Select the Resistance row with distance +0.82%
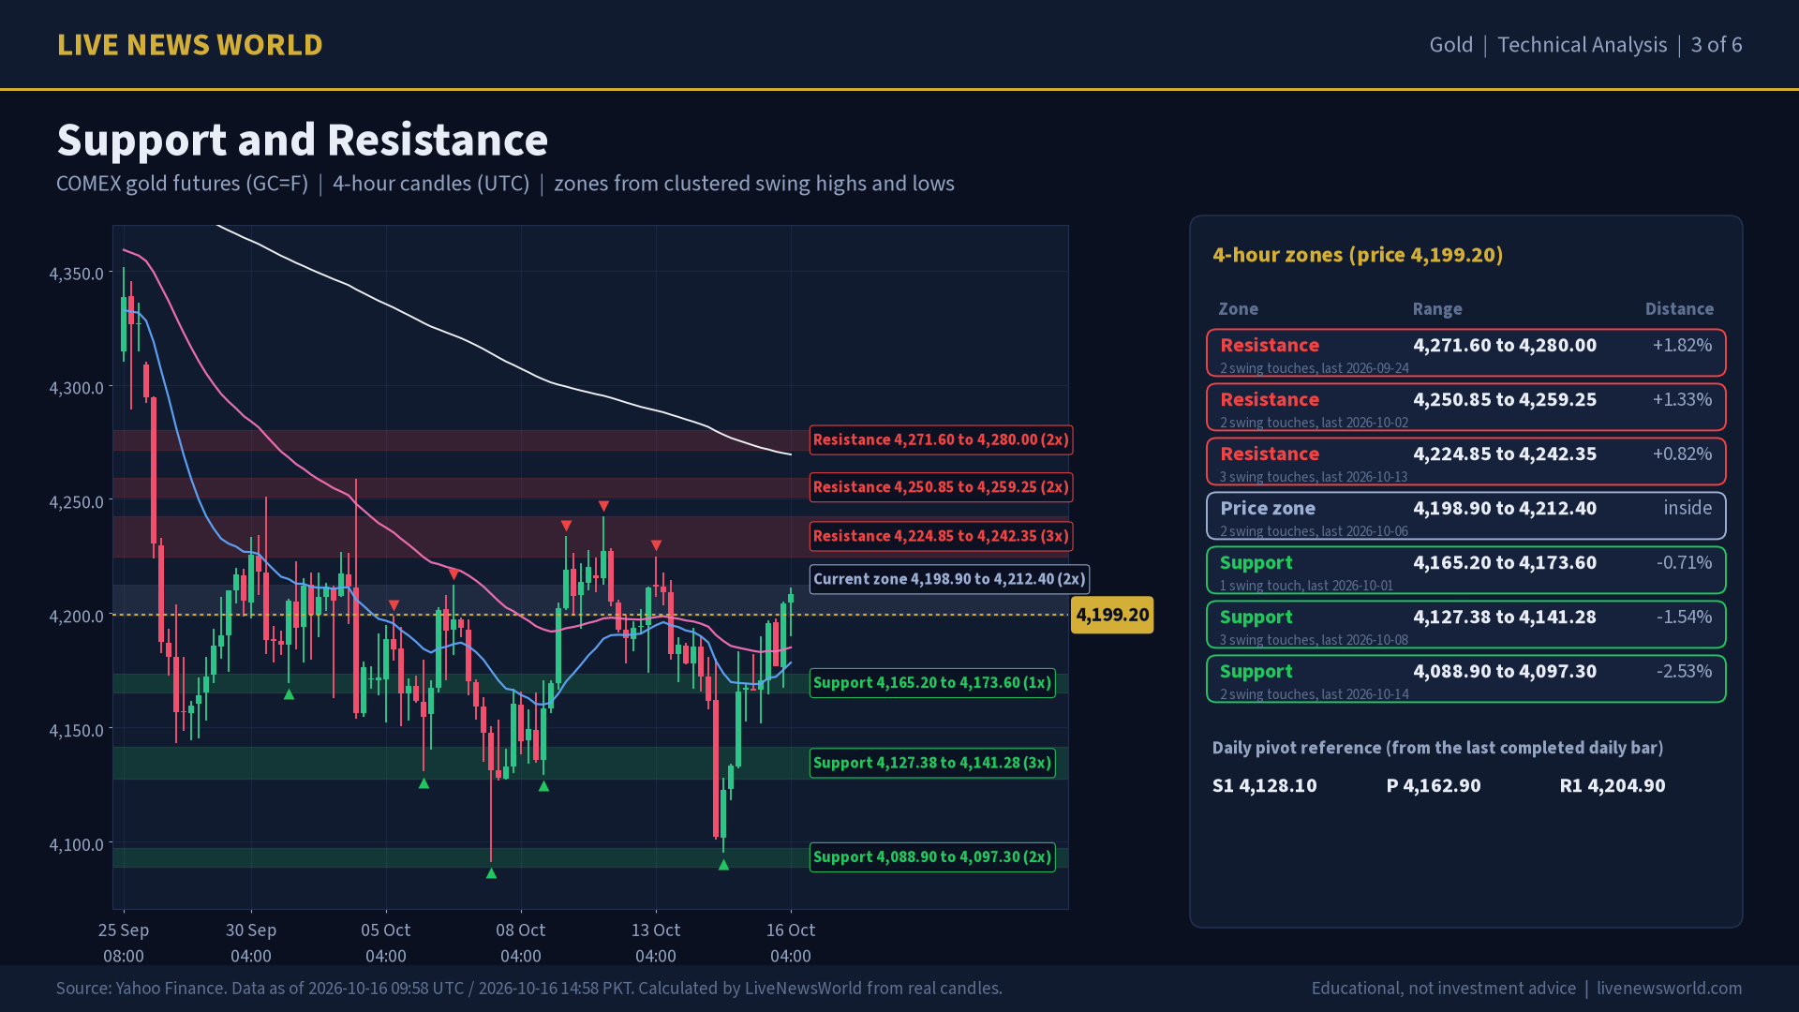1799x1012 pixels. pyautogui.click(x=1465, y=461)
